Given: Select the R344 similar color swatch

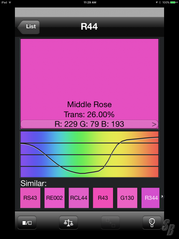Looking at the screenshot, I should pyautogui.click(x=150, y=198).
